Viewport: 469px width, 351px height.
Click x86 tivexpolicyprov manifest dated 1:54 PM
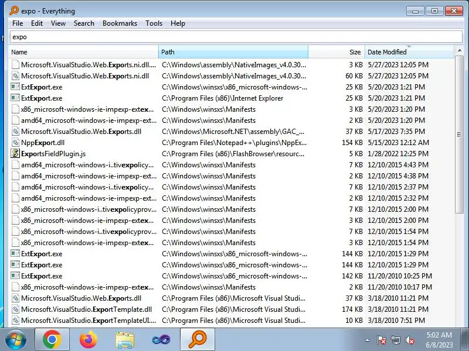coord(89,232)
